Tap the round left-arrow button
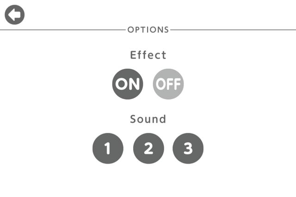Viewport: 296px width, 197px height. pyautogui.click(x=14, y=15)
